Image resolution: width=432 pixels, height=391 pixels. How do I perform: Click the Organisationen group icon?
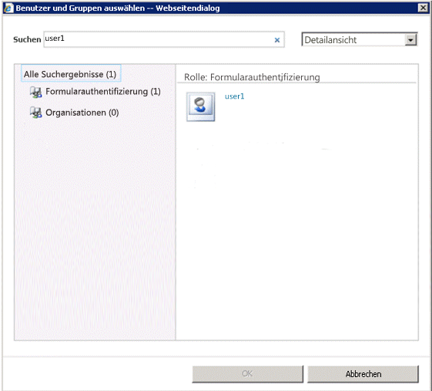[x=36, y=113]
